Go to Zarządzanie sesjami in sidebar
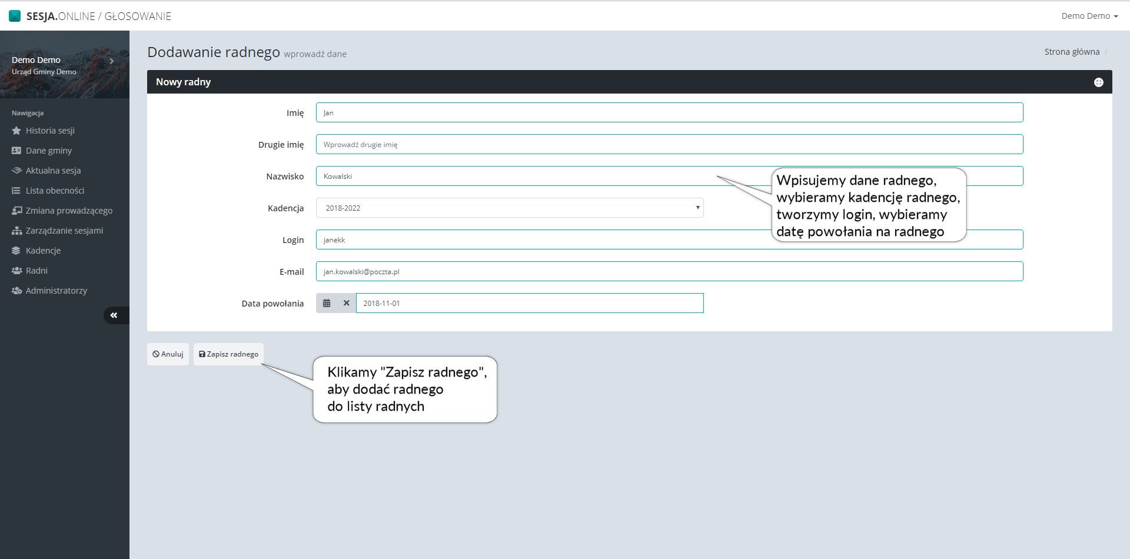Image resolution: width=1130 pixels, height=559 pixels. [x=64, y=231]
